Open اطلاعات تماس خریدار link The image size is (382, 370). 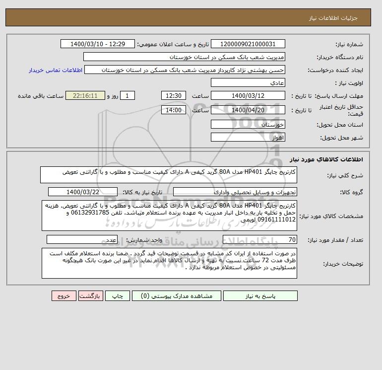coord(56,70)
